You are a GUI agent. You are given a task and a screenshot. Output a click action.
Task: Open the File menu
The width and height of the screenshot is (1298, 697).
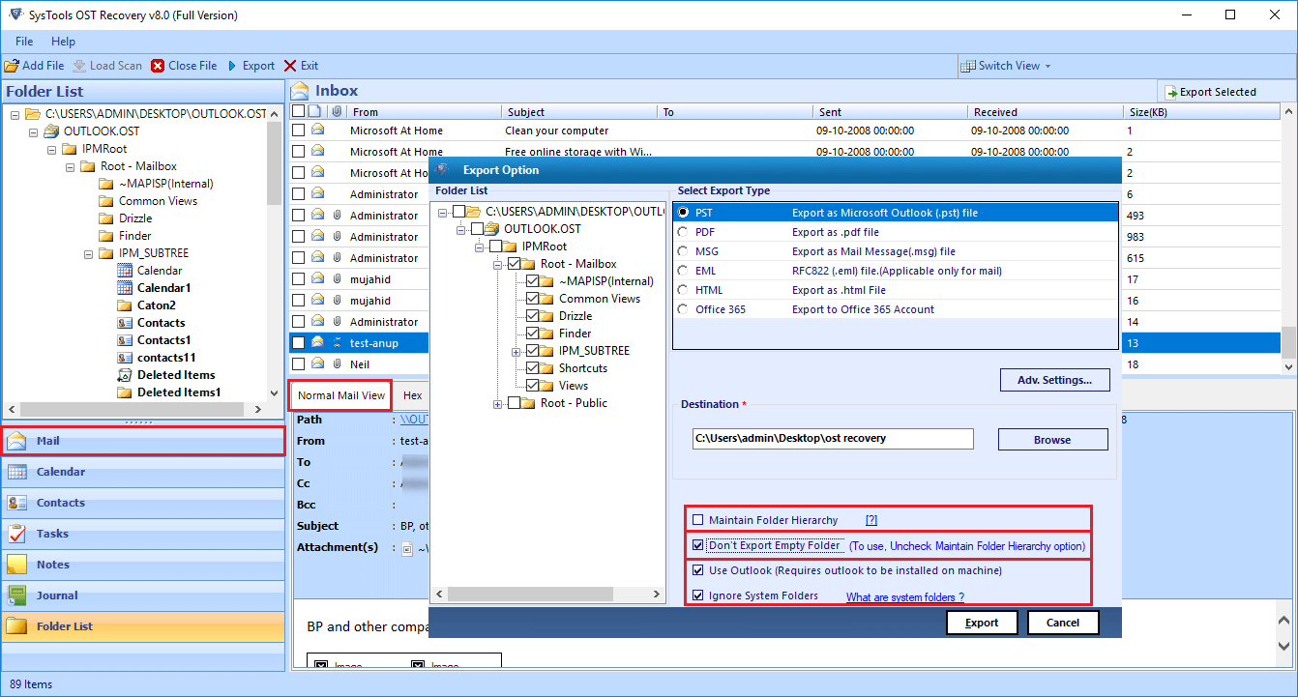(24, 42)
